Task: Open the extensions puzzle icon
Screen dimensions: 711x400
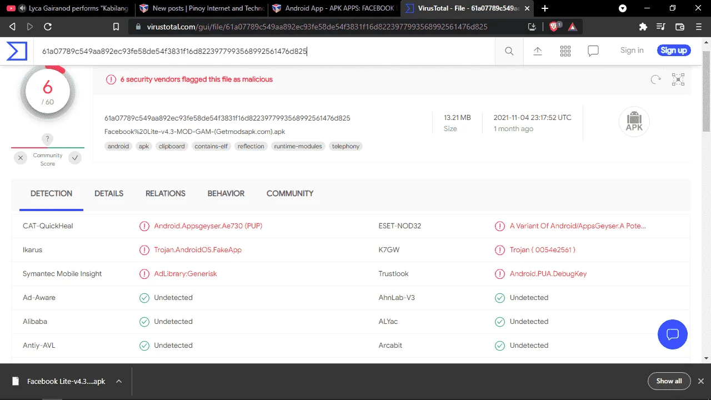Action: (643, 27)
